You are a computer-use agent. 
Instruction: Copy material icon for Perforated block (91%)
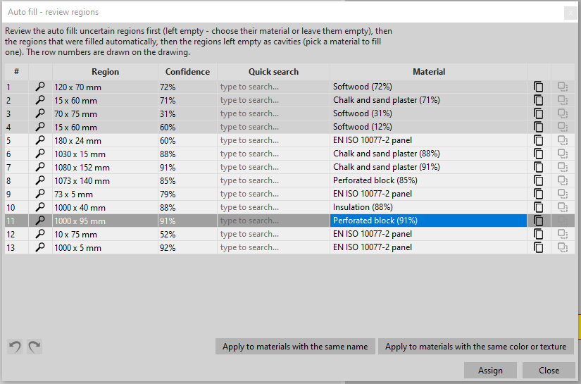pos(538,221)
